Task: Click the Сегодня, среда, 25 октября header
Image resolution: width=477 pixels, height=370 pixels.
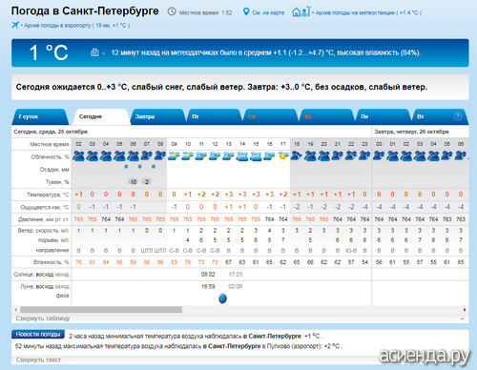Action: (51, 132)
